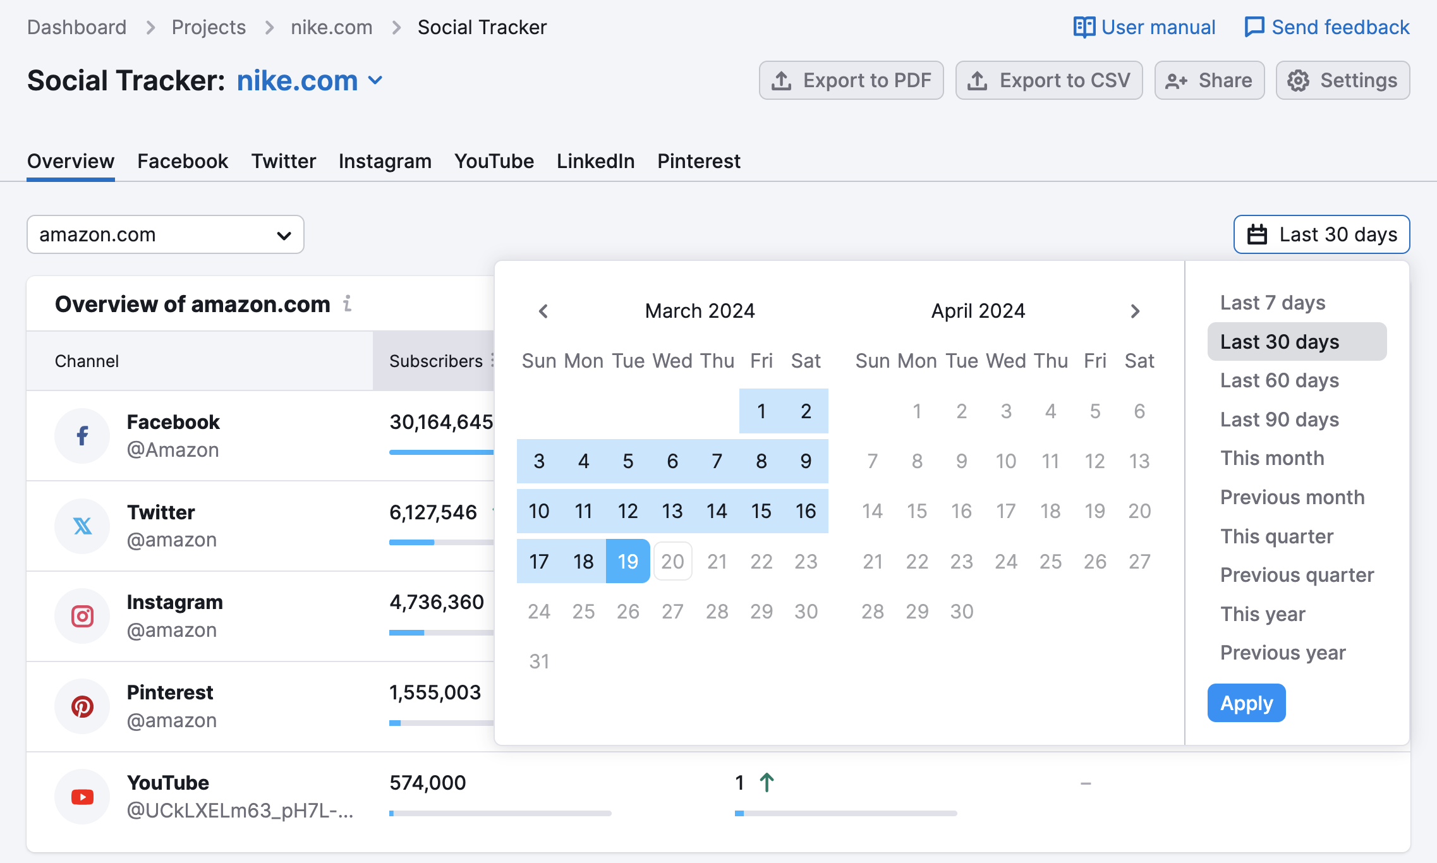The width and height of the screenshot is (1437, 863).
Task: Click the Facebook subscribers progress bar
Action: tap(441, 452)
